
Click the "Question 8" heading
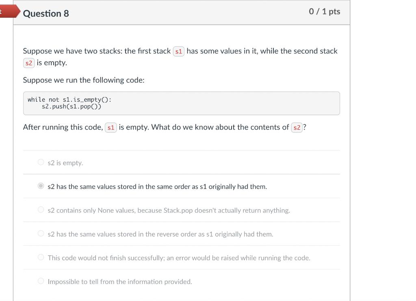46,14
